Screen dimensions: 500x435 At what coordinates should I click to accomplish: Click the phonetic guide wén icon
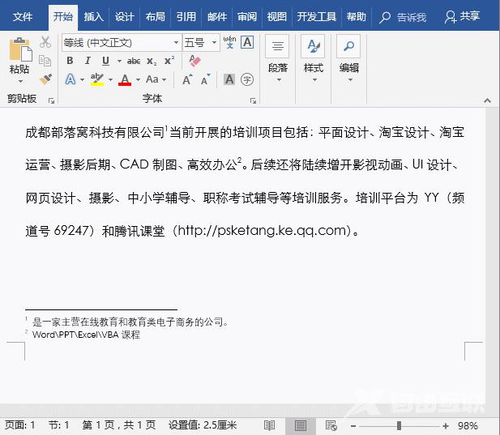[x=229, y=42]
